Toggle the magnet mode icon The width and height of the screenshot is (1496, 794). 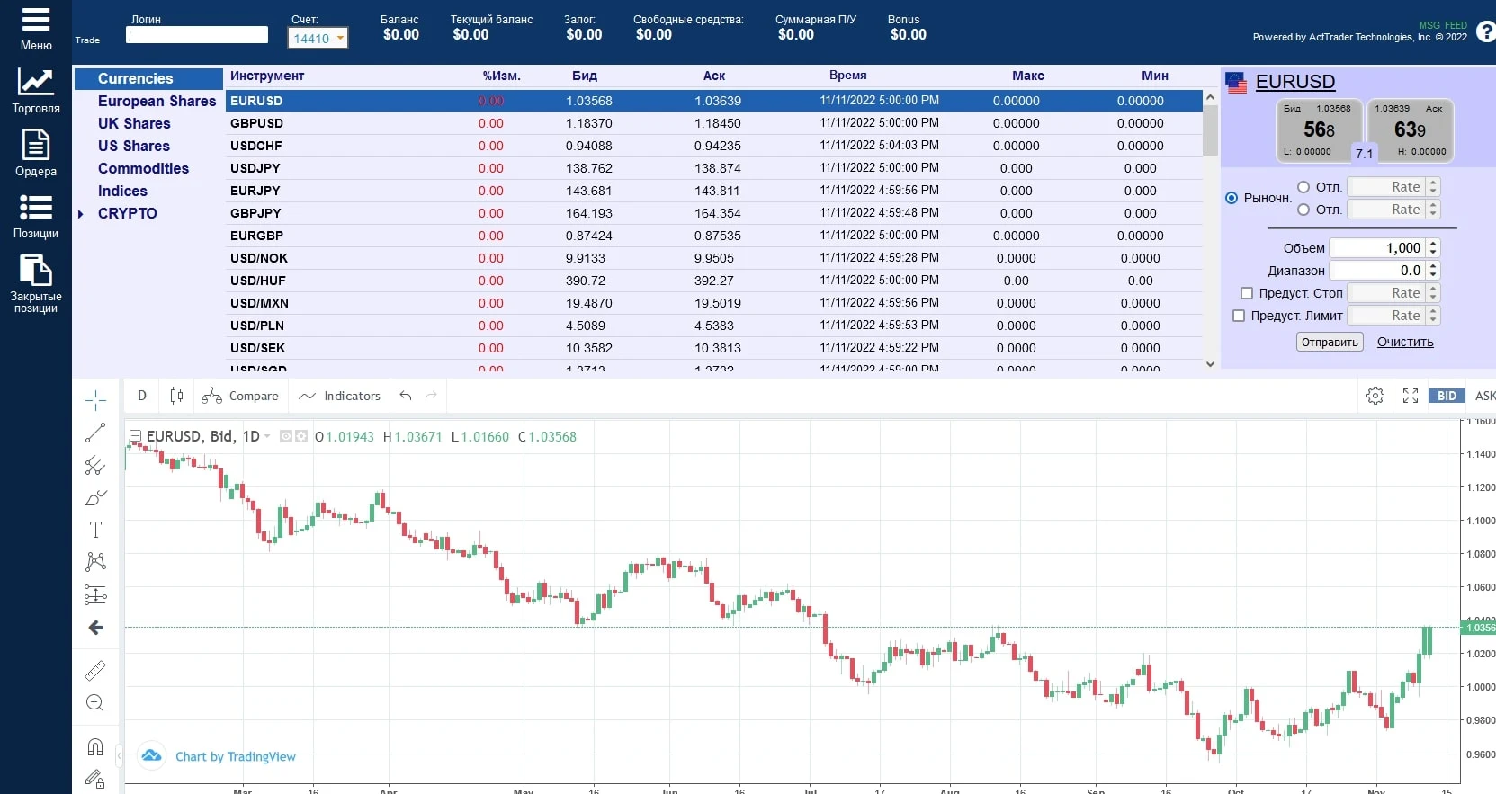point(95,746)
